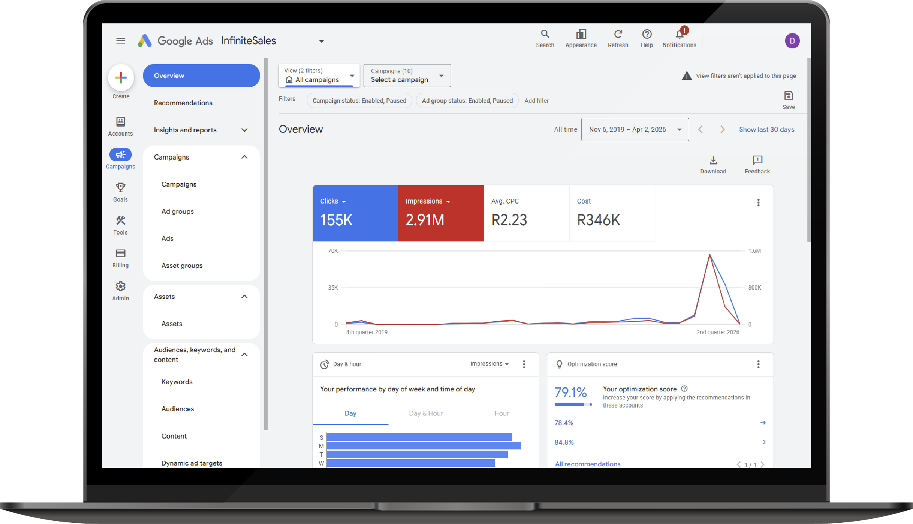This screenshot has height=524, width=913.
Task: Click the Download icon
Action: pos(713,160)
